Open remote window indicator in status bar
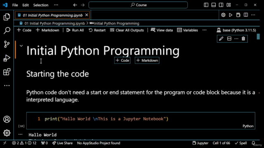This screenshot has width=264, height=148. tap(5, 143)
